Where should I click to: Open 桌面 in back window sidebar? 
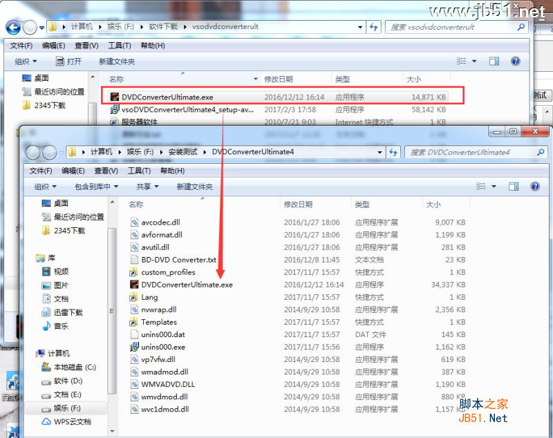coord(35,78)
